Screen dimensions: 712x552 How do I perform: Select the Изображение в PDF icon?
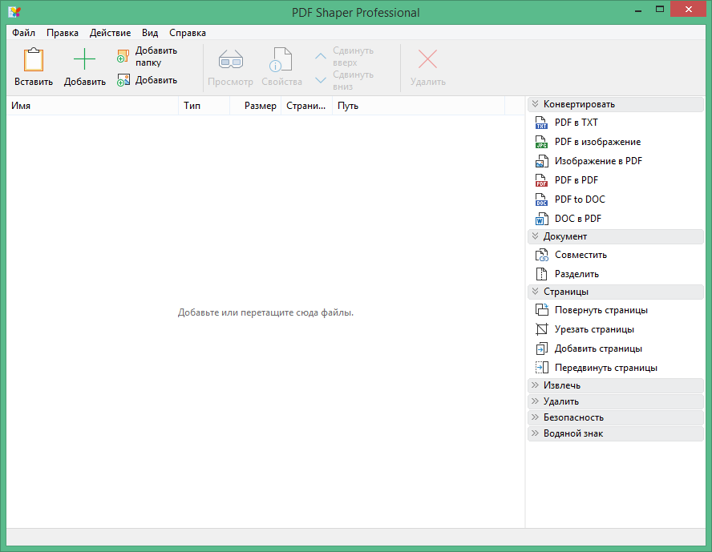[x=541, y=161]
